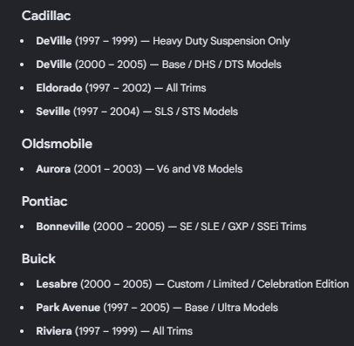
Task: Click the Pontiac heading
Action: 44,201
